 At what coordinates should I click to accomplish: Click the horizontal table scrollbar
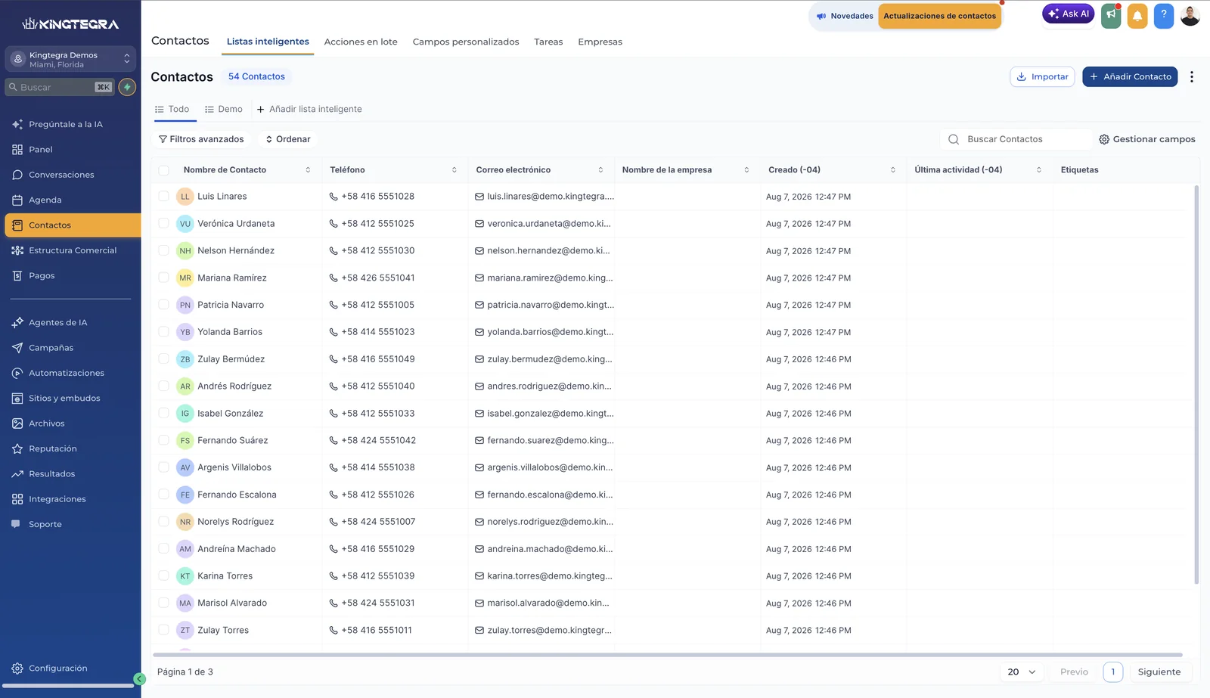pos(667,655)
